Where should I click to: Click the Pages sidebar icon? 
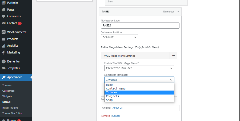(3, 10)
